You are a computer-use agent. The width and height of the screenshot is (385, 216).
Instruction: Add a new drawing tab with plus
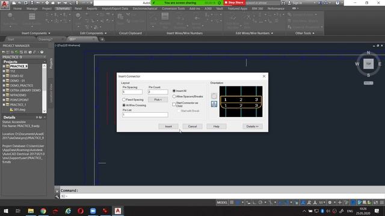pos(102,39)
